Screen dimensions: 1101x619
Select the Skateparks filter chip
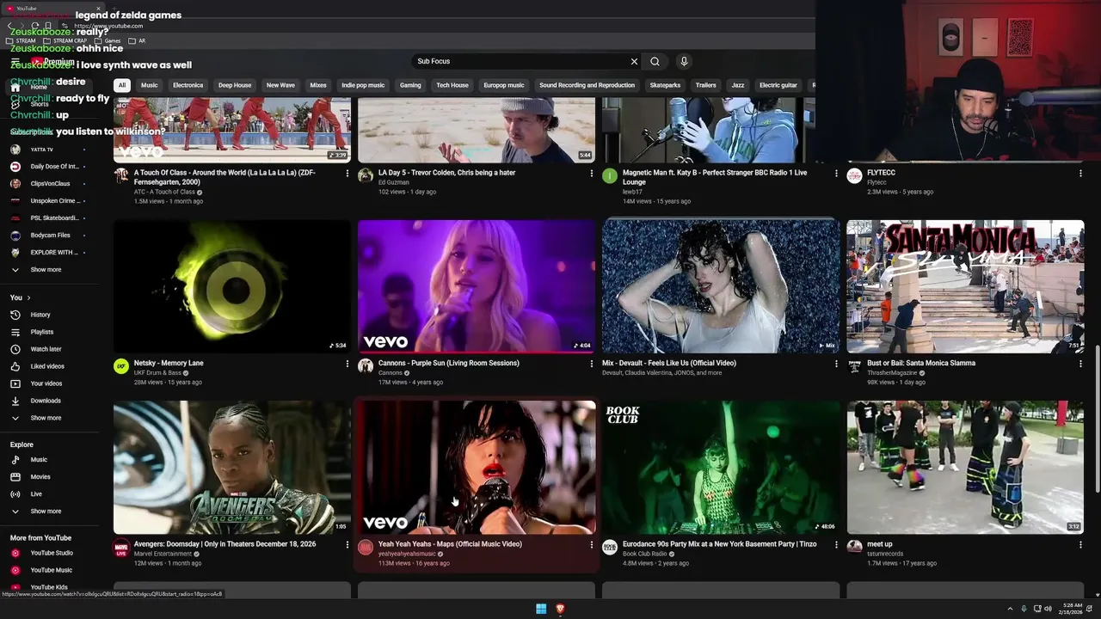(x=665, y=85)
